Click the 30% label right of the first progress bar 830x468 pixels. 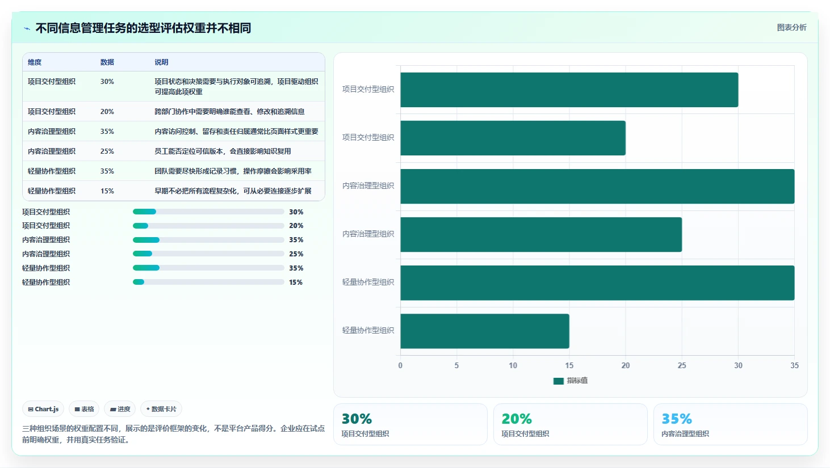296,212
